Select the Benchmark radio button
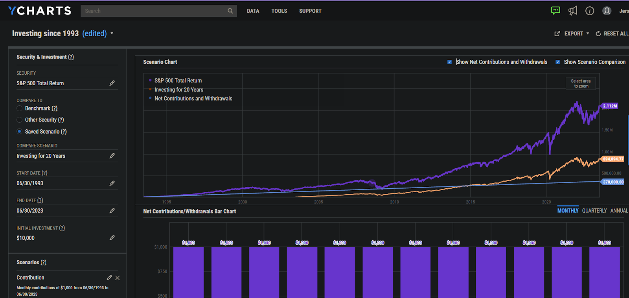Viewport: 629px width, 298px height. click(19, 108)
